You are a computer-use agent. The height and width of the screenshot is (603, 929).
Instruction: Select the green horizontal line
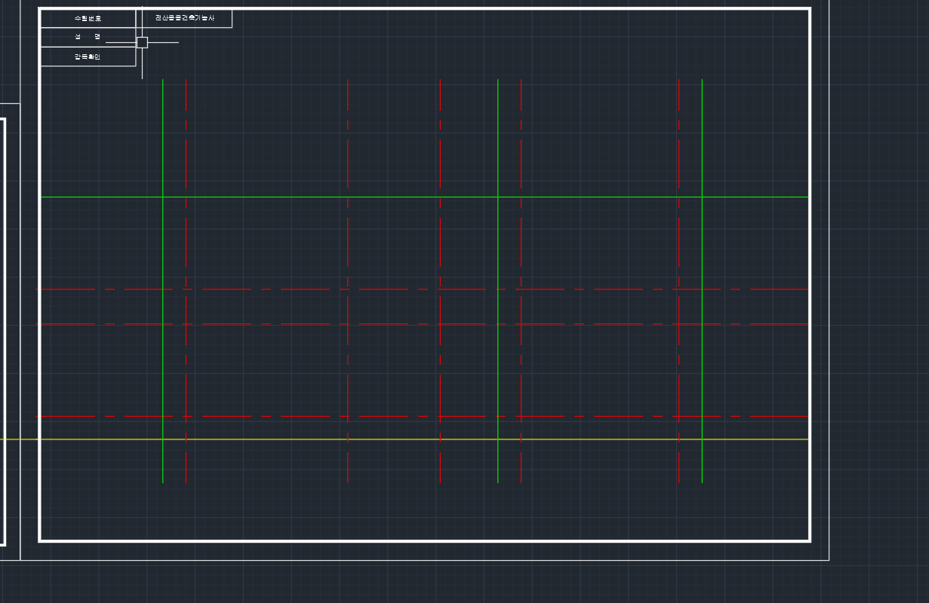pyautogui.click(x=423, y=197)
